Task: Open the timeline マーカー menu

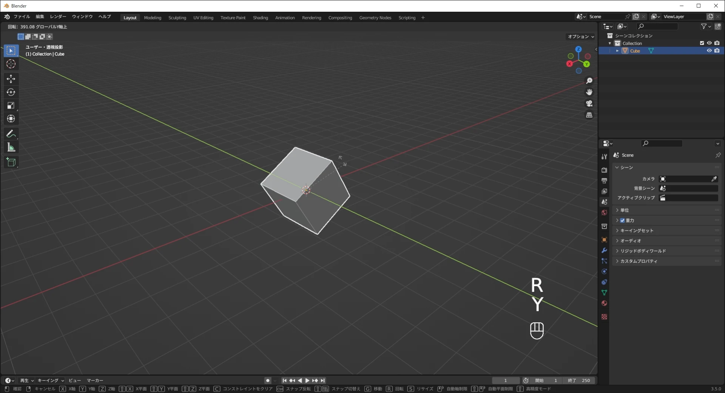Action: (95, 381)
